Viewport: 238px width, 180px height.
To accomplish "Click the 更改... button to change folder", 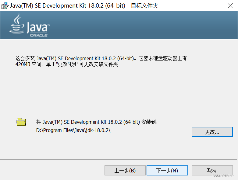I will pyautogui.click(x=212, y=132).
